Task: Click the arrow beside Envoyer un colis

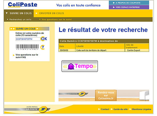Action: tap(36, 13)
